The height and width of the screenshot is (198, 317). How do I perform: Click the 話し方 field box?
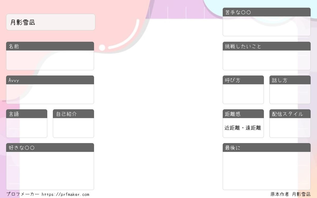[x=290, y=94]
